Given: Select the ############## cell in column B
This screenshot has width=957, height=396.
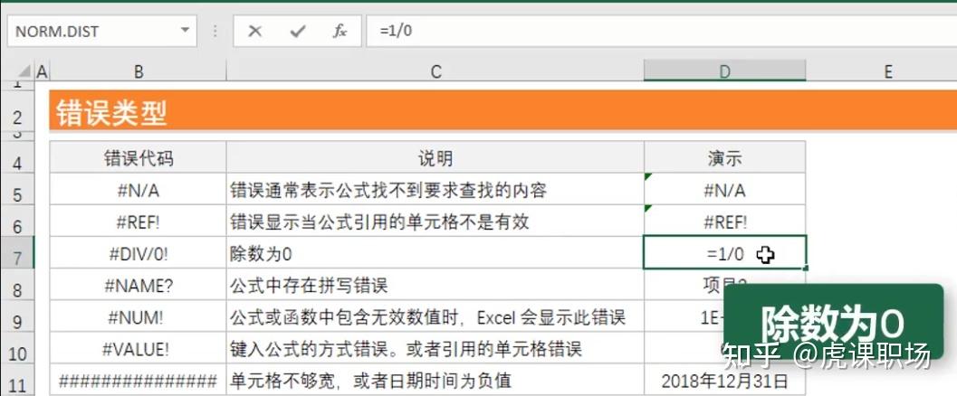Looking at the screenshot, I should [x=138, y=380].
